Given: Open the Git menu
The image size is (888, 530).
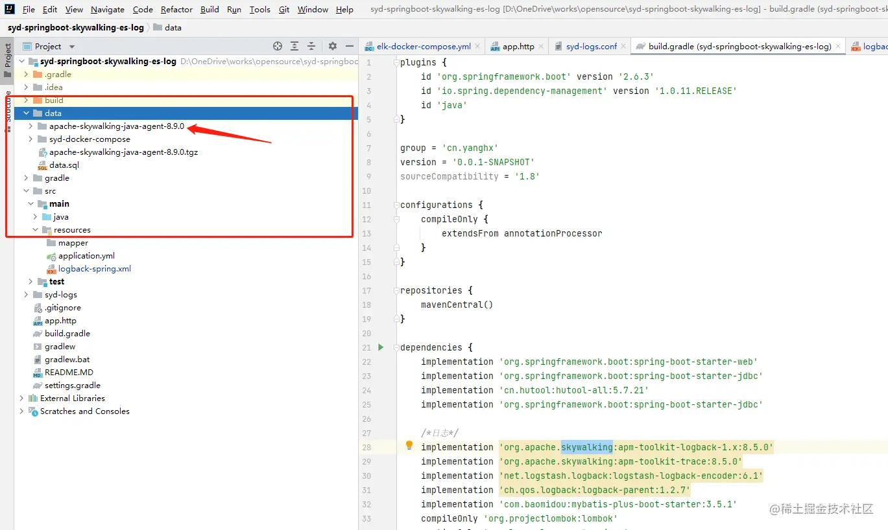Looking at the screenshot, I should click(284, 10).
